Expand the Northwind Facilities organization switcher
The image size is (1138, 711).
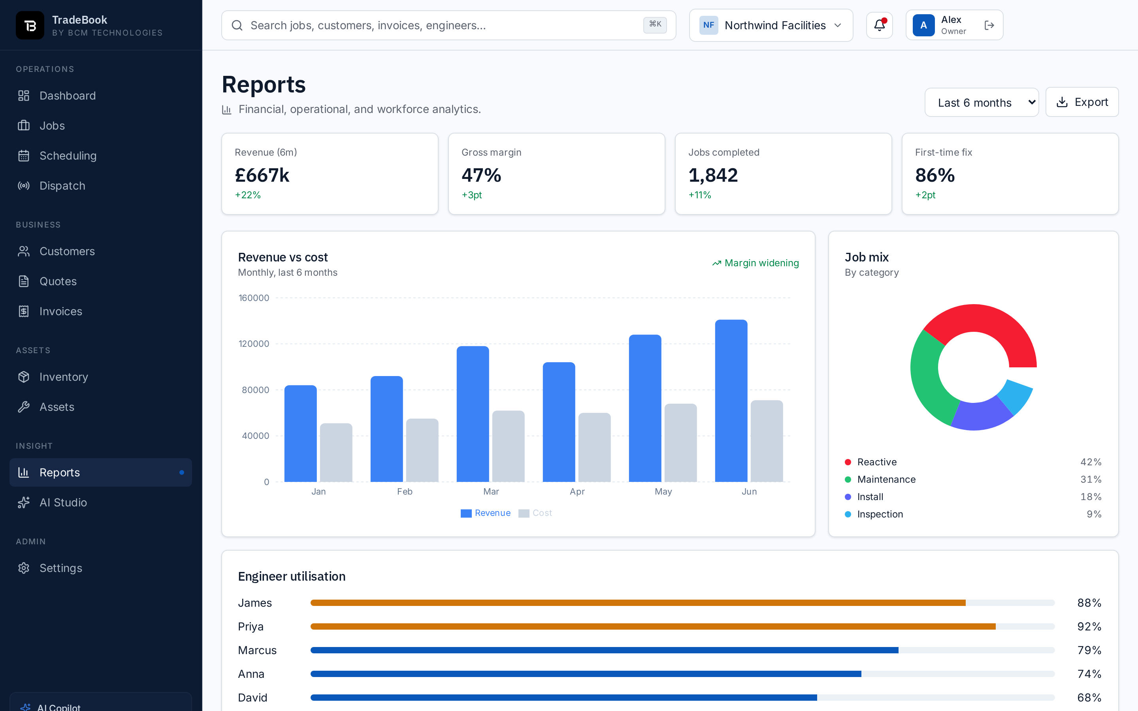[x=771, y=25]
